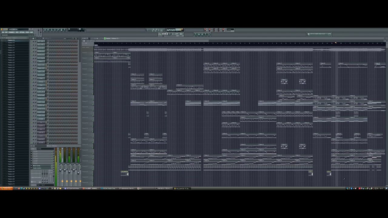Toggle Wave Candy effect enable LED
This screenshot has width=388, height=218.
(x=52, y=166)
